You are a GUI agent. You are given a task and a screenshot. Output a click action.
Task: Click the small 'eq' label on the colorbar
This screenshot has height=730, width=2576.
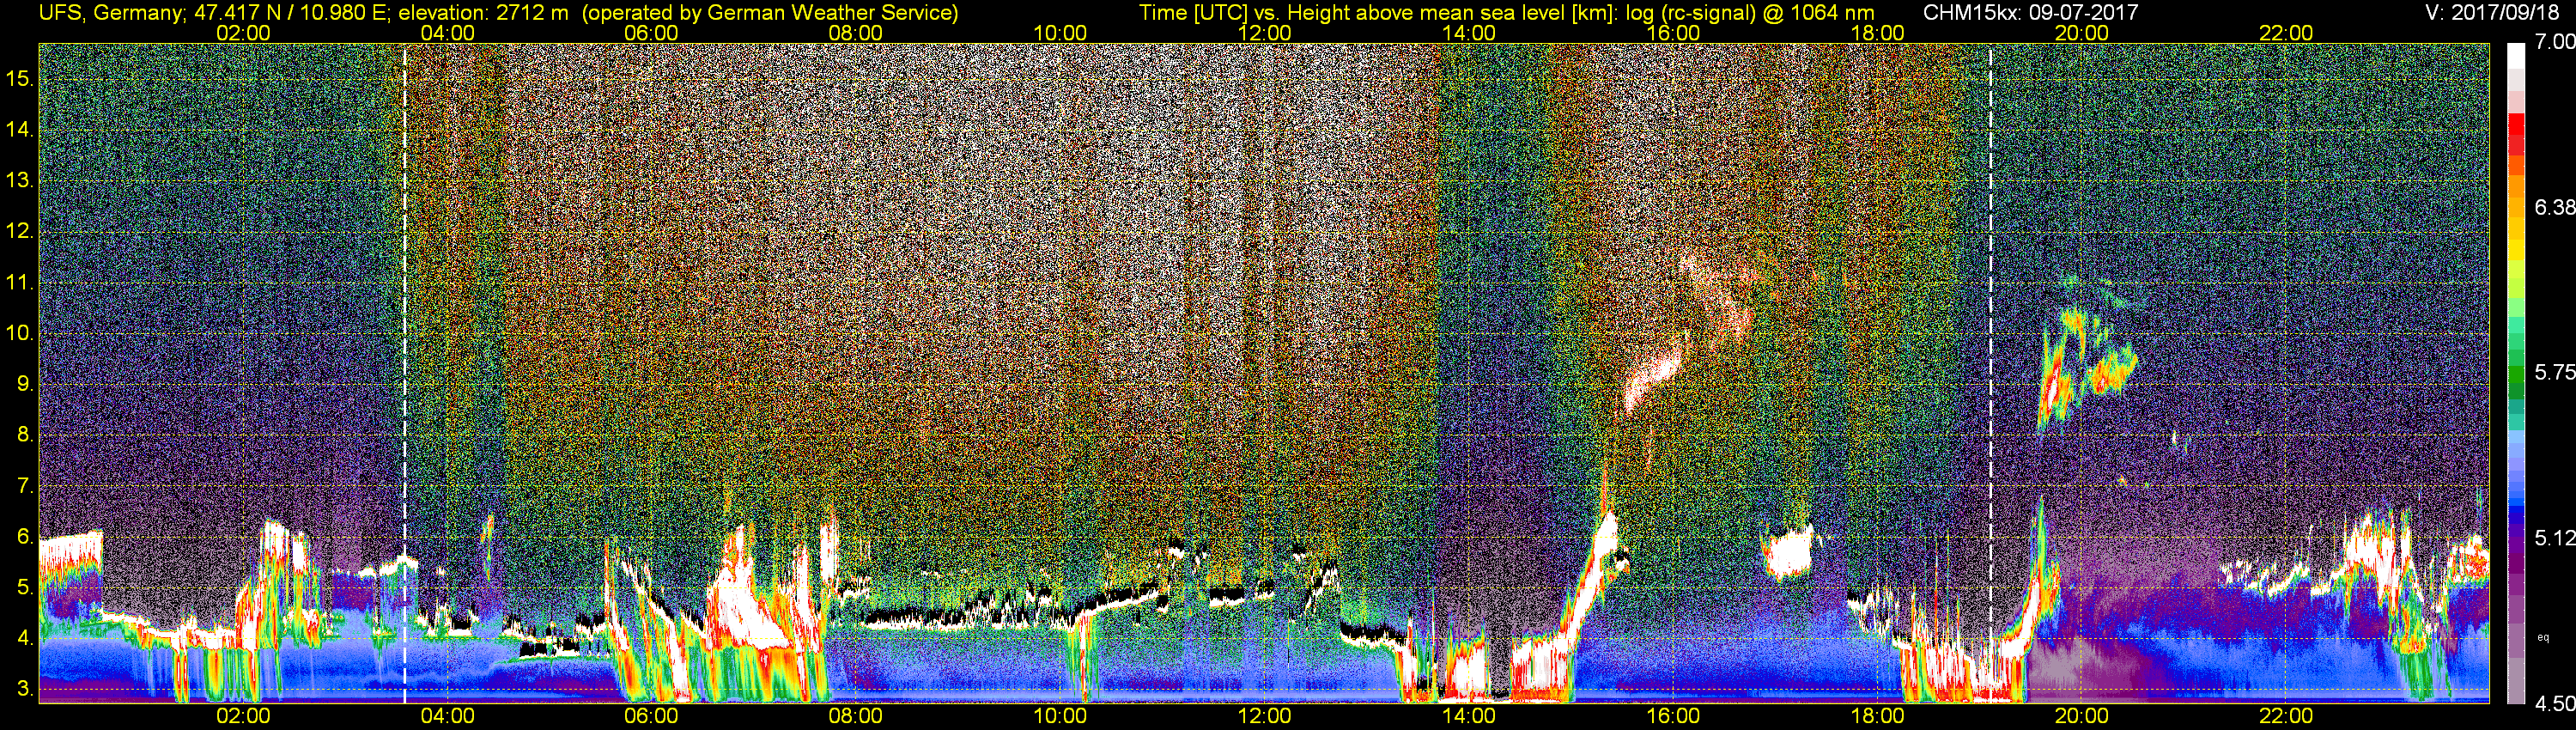pyautogui.click(x=2544, y=637)
